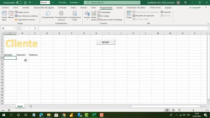The height and width of the screenshot is (118, 210).
Task: Select the entire sheet with corner button
Action: tap(2, 33)
